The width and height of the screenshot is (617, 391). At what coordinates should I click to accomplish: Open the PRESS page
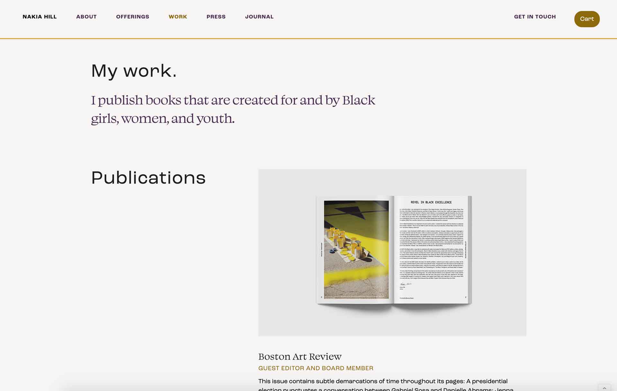pyautogui.click(x=216, y=17)
